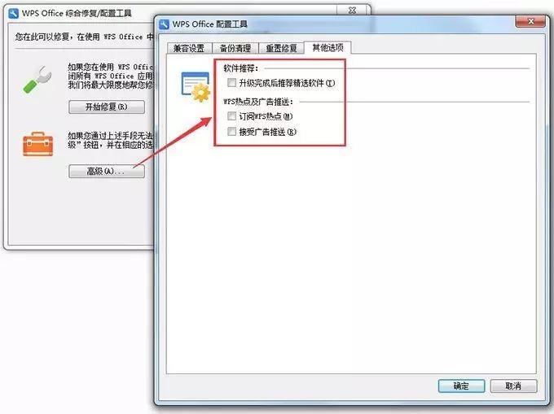Confirm with the 确定 button
Image resolution: width=554 pixels, height=414 pixels.
[x=461, y=386]
